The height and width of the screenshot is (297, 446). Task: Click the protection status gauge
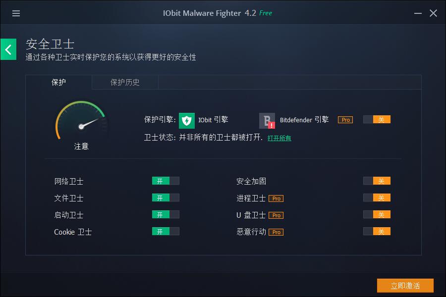[x=81, y=121]
